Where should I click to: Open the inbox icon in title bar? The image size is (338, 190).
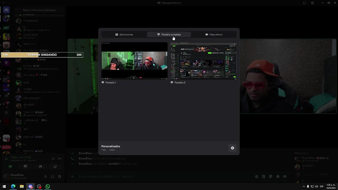click(305, 3)
